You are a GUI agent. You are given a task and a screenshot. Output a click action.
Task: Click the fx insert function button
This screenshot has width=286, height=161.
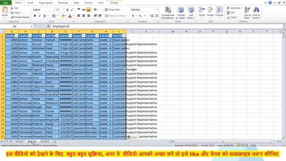(x=48, y=26)
